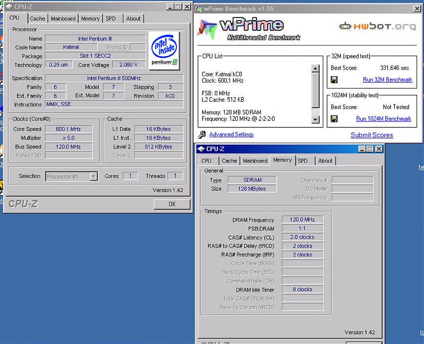This screenshot has width=424, height=344.
Task: Click the Core Voltage 2.080 V field
Action: (129, 65)
